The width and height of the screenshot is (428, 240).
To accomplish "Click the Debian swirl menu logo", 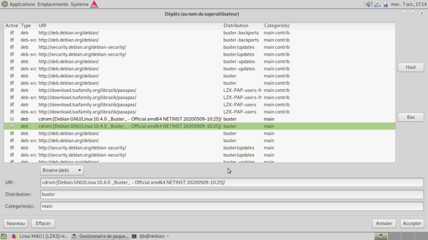I will [4, 4].
